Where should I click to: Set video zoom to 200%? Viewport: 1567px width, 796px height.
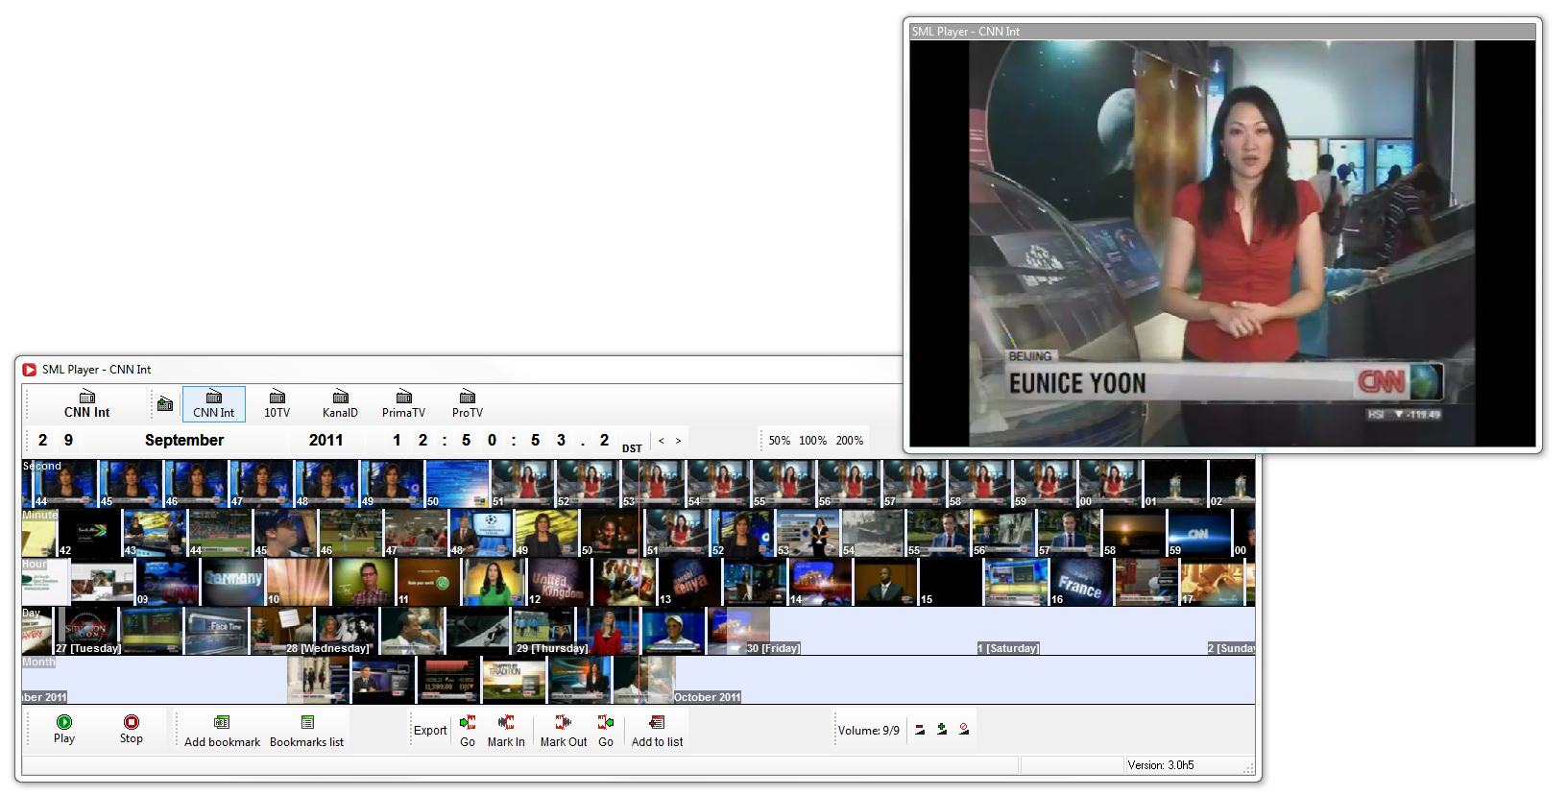(849, 441)
